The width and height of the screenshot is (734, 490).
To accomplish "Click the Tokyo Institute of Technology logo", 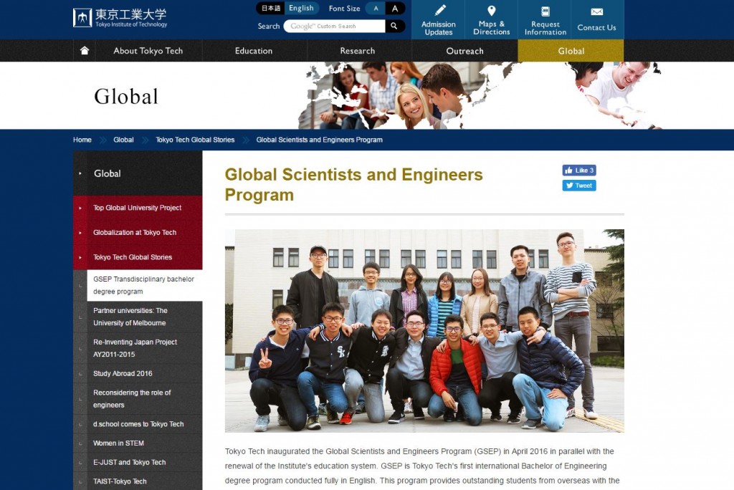I will [x=120, y=18].
